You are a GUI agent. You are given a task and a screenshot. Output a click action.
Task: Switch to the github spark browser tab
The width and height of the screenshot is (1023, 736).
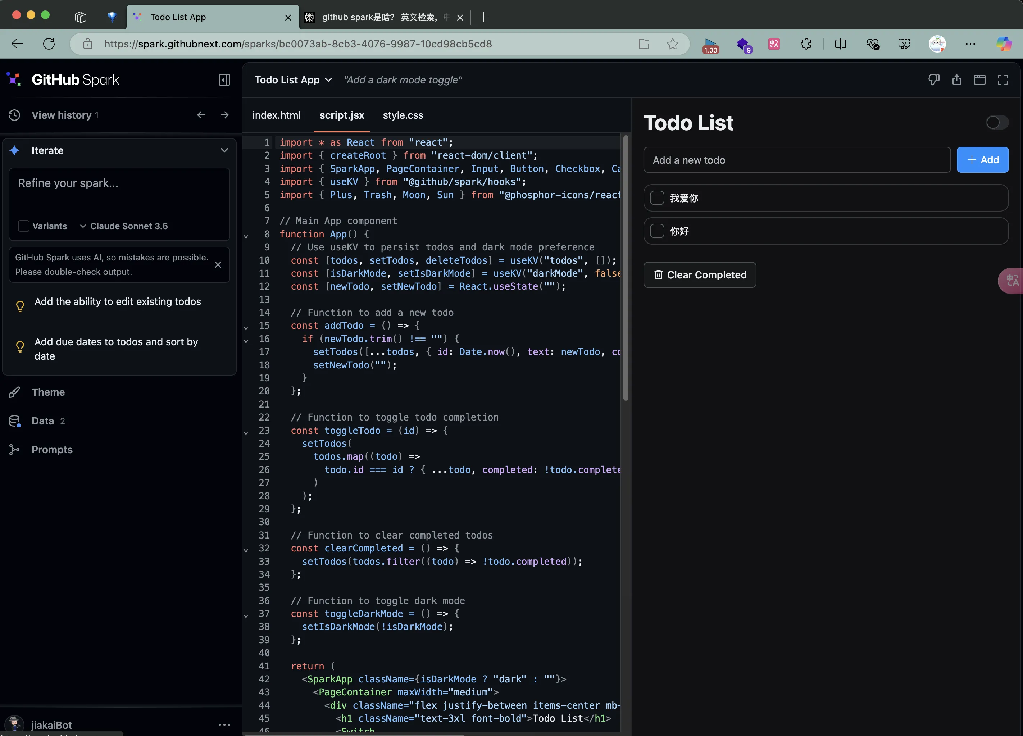pos(384,17)
